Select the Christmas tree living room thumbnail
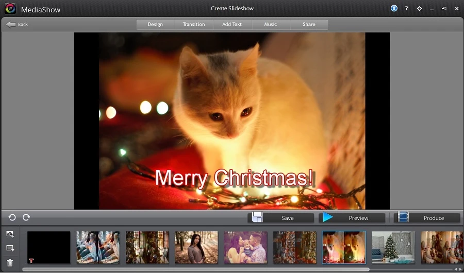This screenshot has width=464, height=273. (393, 247)
